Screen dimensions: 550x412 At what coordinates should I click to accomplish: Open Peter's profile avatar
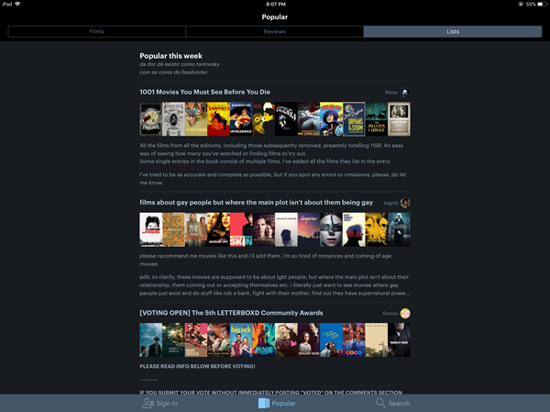(x=405, y=93)
